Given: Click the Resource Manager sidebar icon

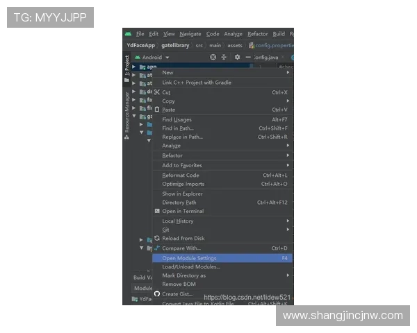Looking at the screenshot, I should click(x=126, y=137).
